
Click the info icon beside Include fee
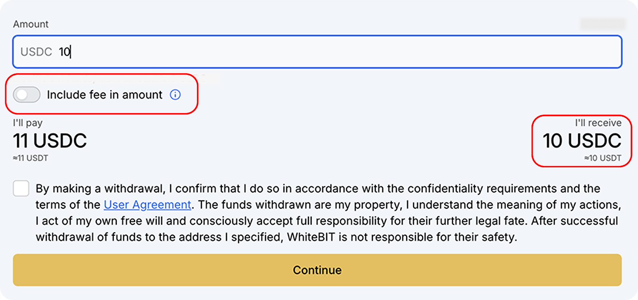[x=175, y=94]
